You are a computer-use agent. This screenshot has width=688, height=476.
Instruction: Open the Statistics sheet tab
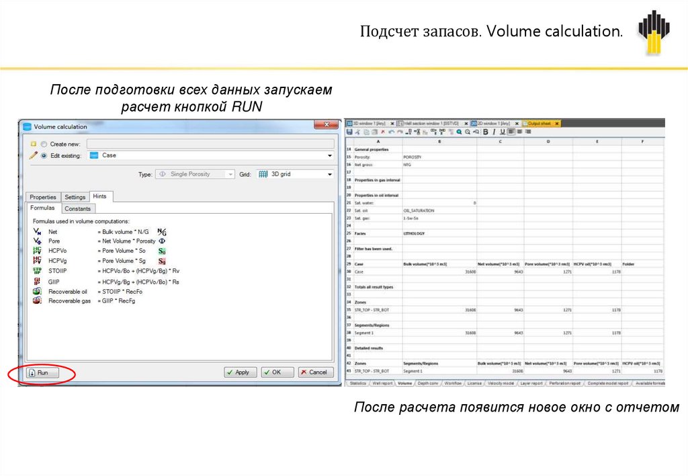(x=358, y=383)
